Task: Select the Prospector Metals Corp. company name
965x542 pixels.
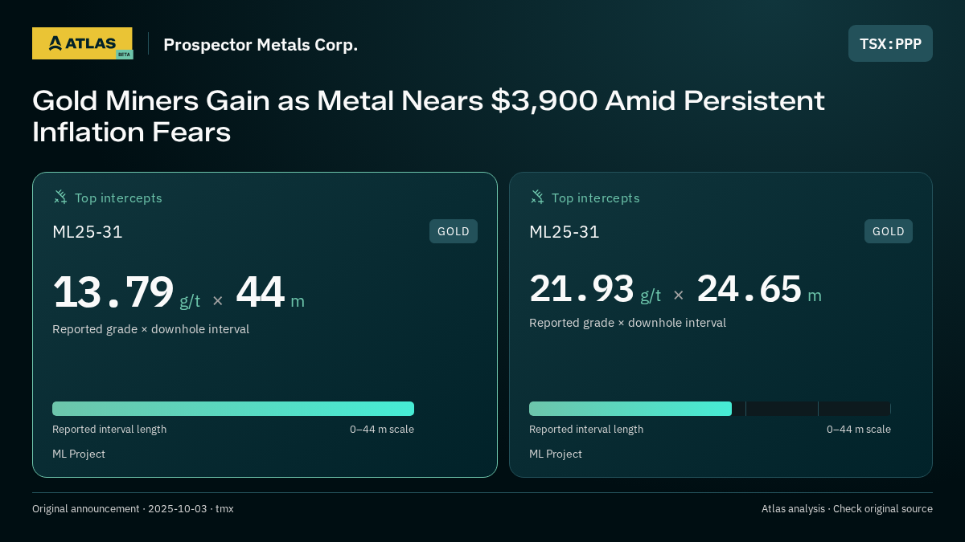Action: pos(261,44)
